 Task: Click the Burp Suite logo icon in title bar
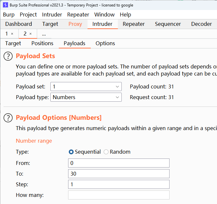point(5,5)
